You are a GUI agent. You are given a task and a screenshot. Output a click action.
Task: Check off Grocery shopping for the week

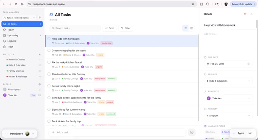point(49,51)
